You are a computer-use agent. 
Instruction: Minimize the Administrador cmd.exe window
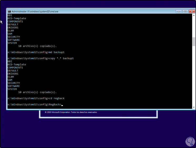pos(179,11)
